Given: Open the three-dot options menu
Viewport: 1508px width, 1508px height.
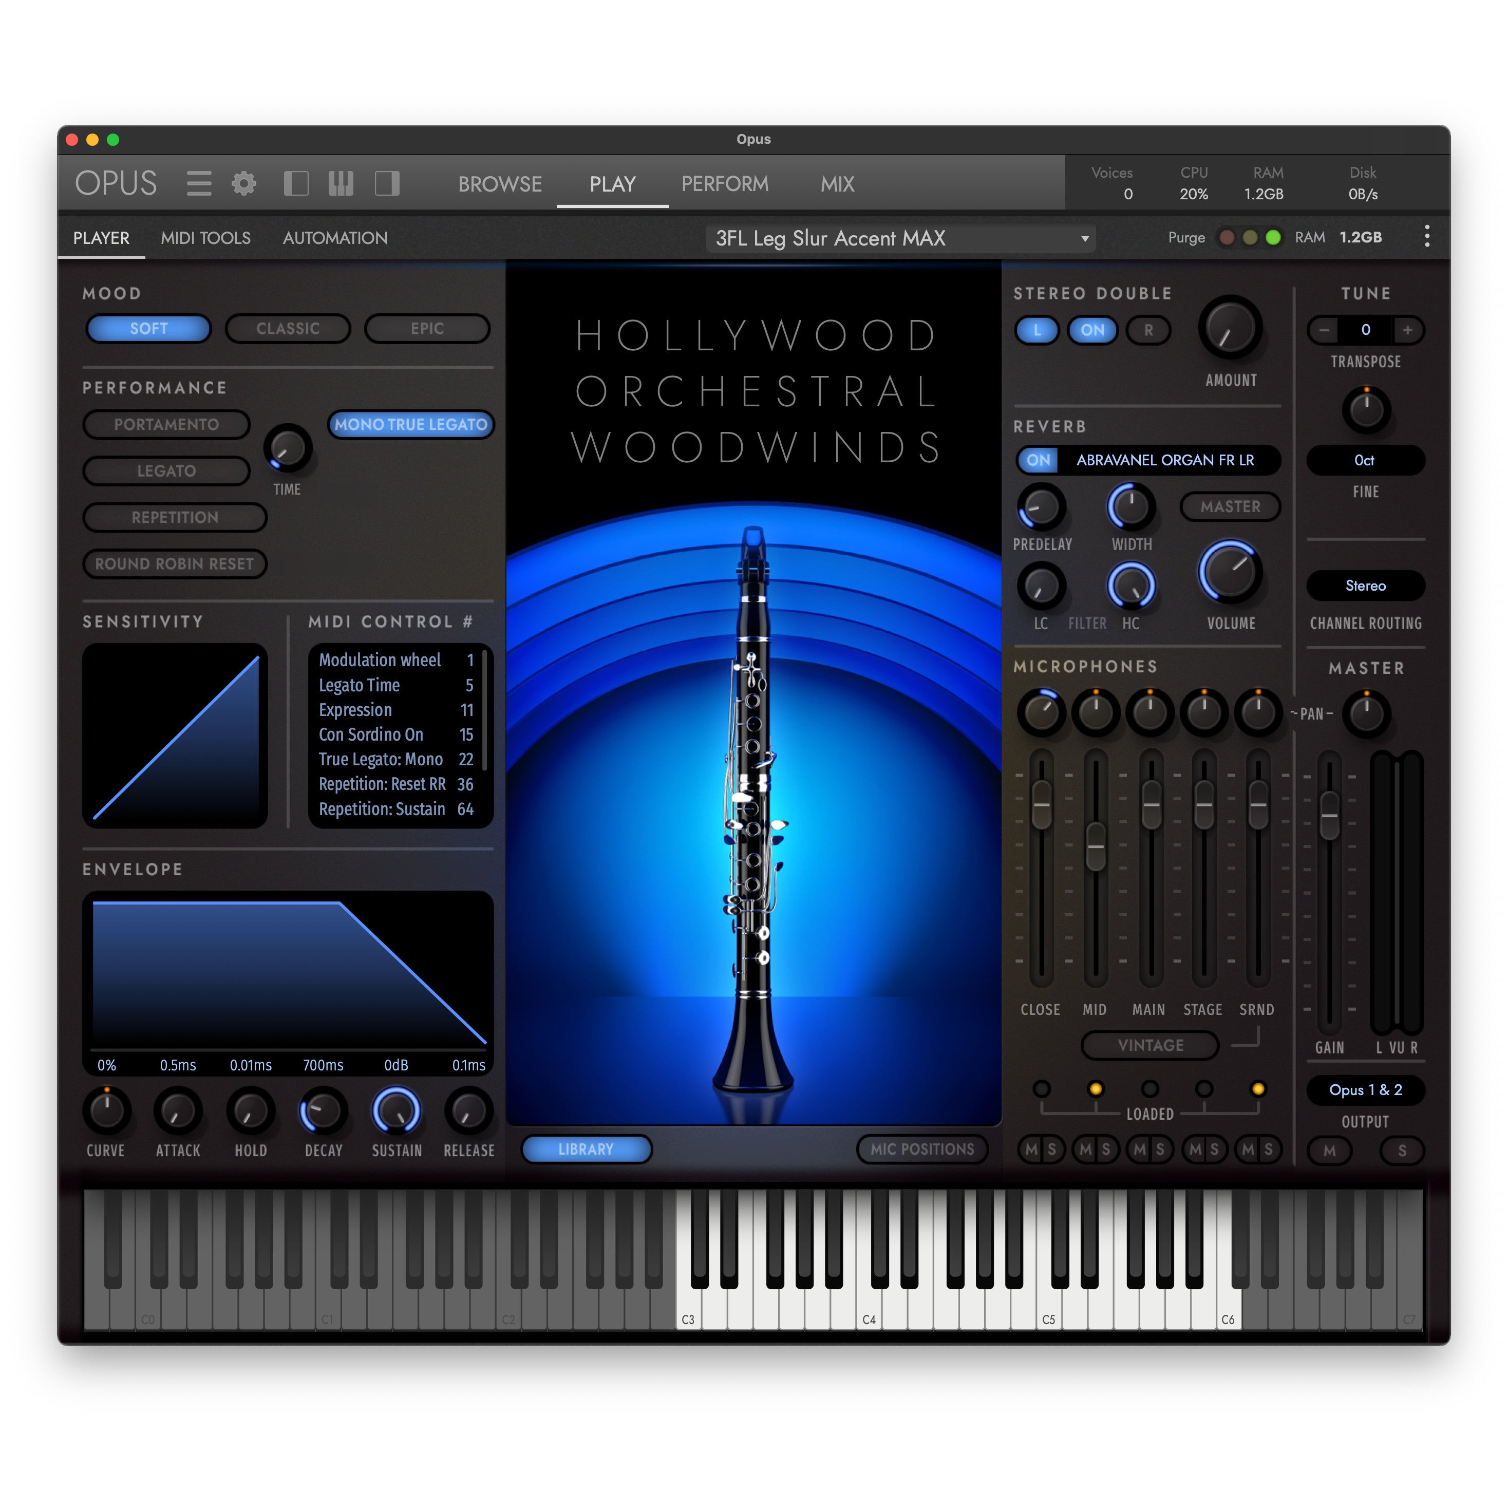Looking at the screenshot, I should click(1427, 237).
